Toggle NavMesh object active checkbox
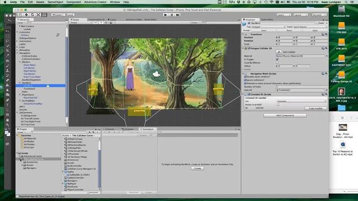 pyautogui.click(x=249, y=23)
